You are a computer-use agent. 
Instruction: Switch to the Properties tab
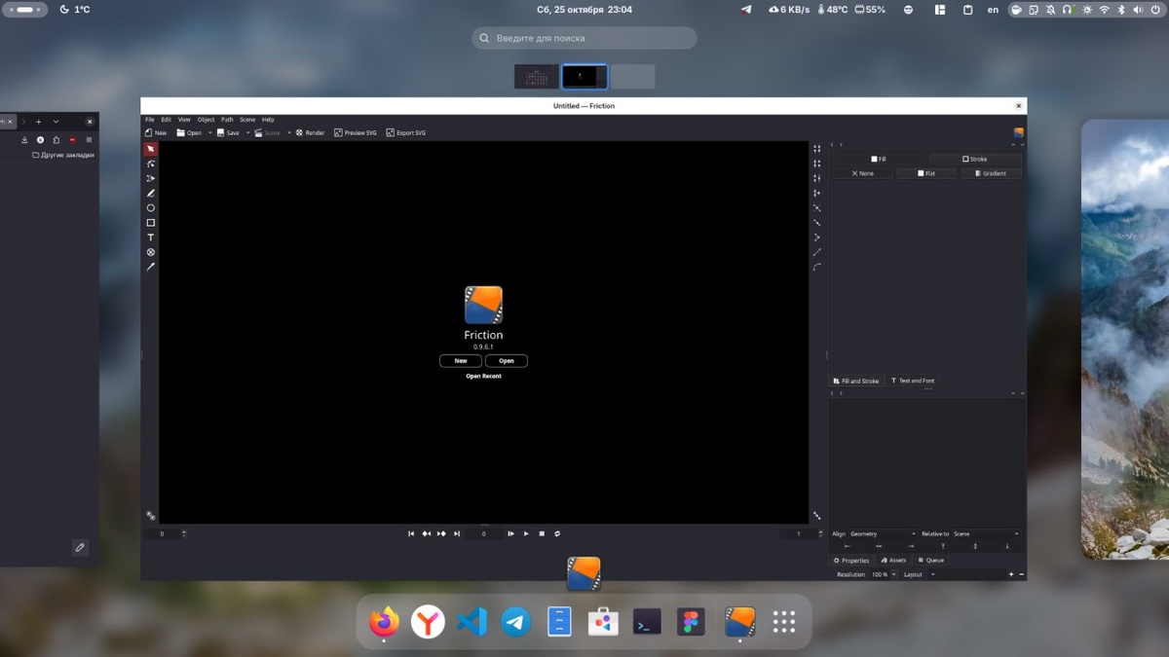pos(851,560)
